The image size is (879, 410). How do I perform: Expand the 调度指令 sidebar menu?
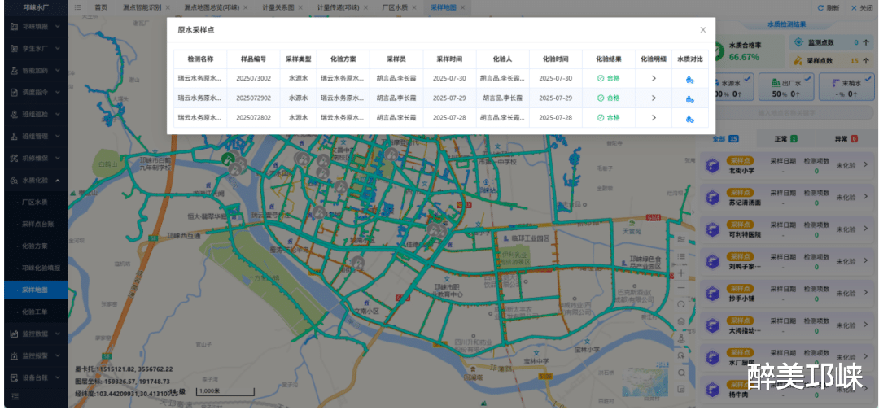click(x=36, y=93)
